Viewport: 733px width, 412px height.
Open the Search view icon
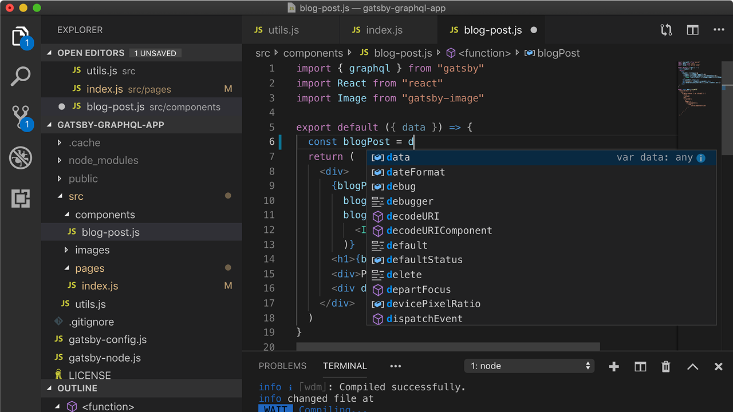coord(21,76)
